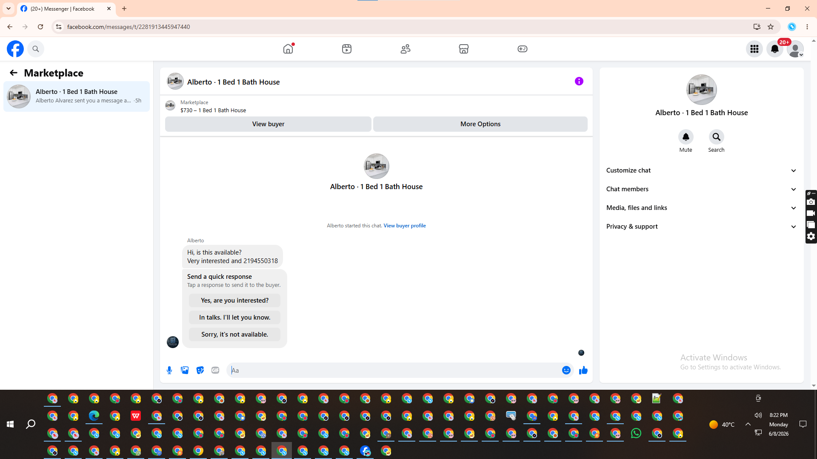Open the account profile avatar menu
The height and width of the screenshot is (459, 817).
point(795,49)
